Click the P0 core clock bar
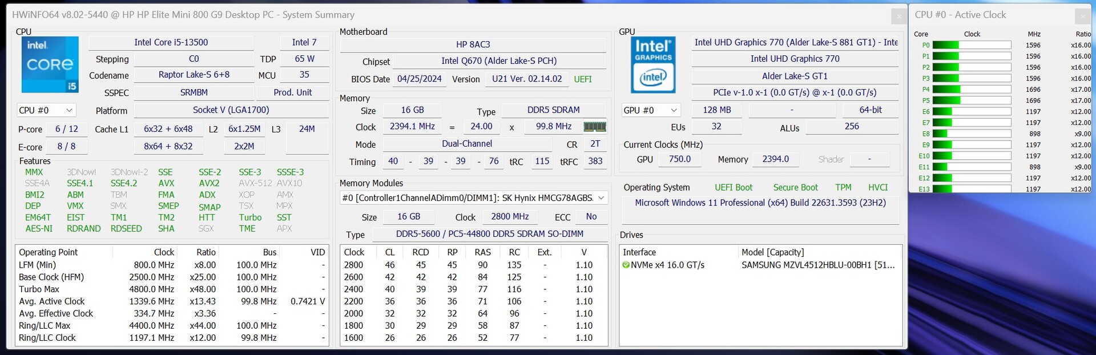 (972, 45)
